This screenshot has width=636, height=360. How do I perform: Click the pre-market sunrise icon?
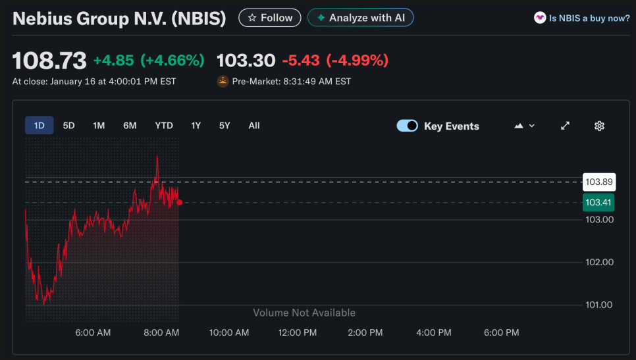[x=223, y=82]
